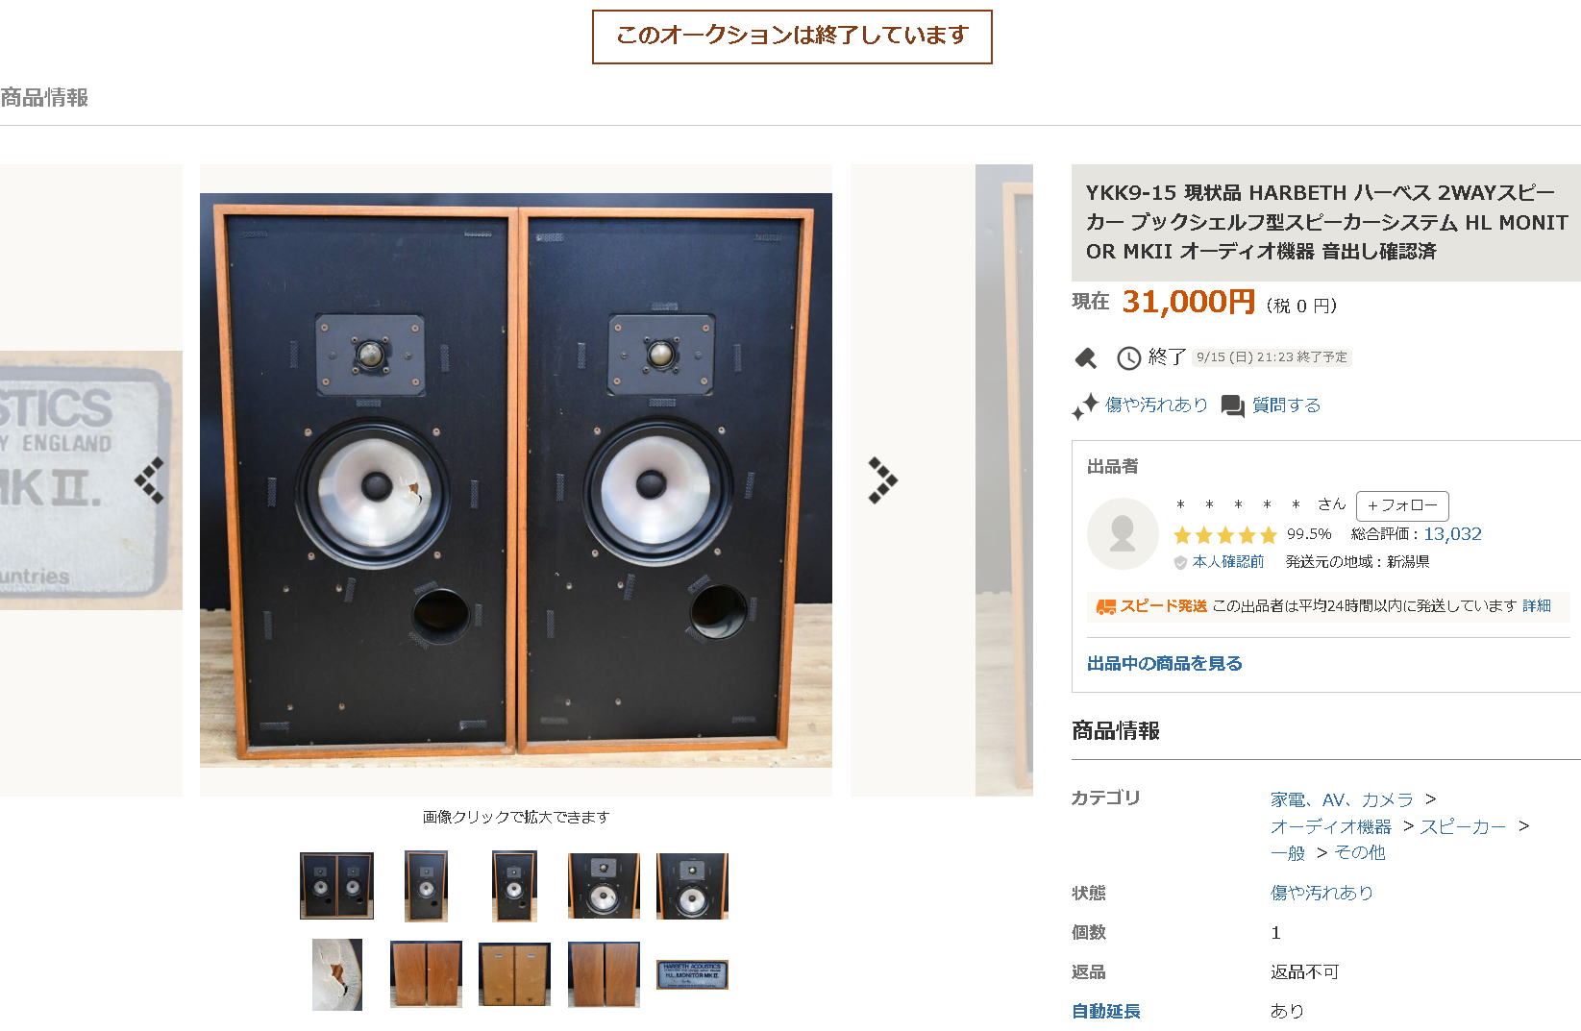Click the previous image arrow icon
This screenshot has width=1581, height=1031.
click(x=149, y=480)
